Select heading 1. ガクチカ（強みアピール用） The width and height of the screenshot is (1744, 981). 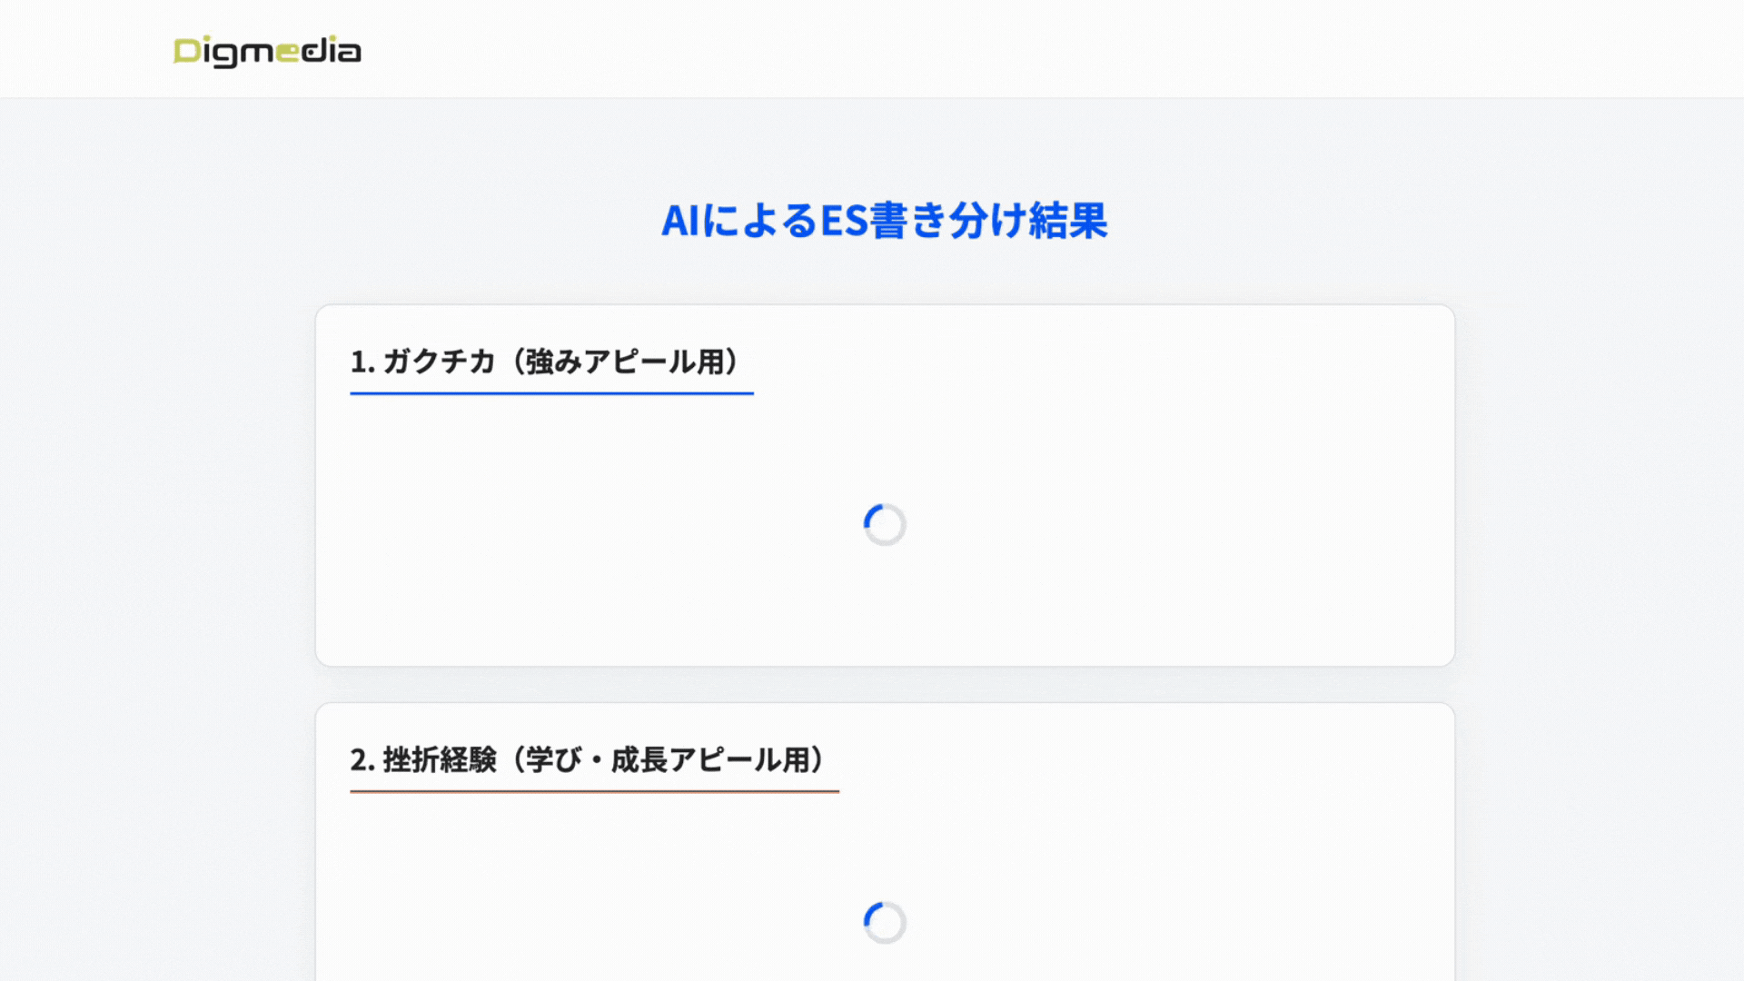point(545,360)
